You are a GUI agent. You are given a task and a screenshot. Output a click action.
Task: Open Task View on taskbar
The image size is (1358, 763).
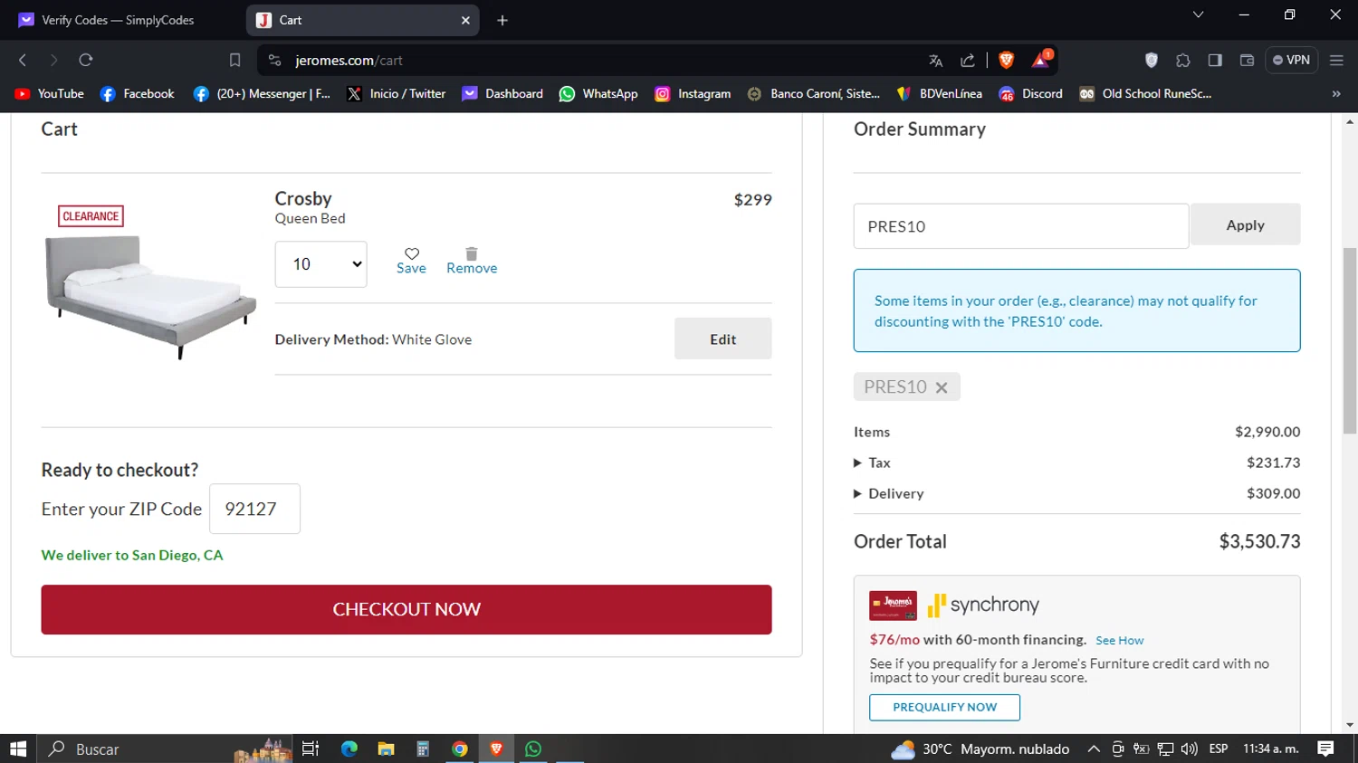tap(311, 749)
